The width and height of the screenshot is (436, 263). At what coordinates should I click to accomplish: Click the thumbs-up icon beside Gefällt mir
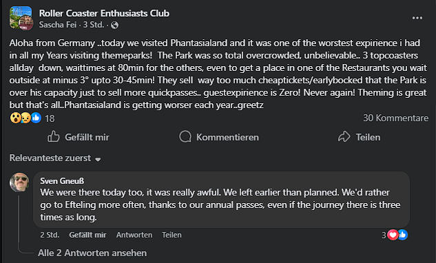(x=54, y=136)
